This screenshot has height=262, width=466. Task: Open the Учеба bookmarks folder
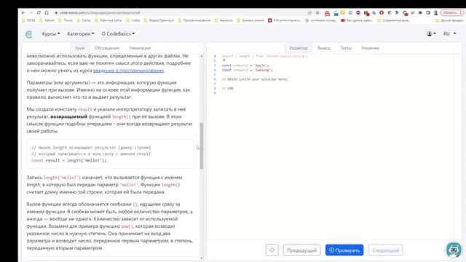(x=133, y=20)
